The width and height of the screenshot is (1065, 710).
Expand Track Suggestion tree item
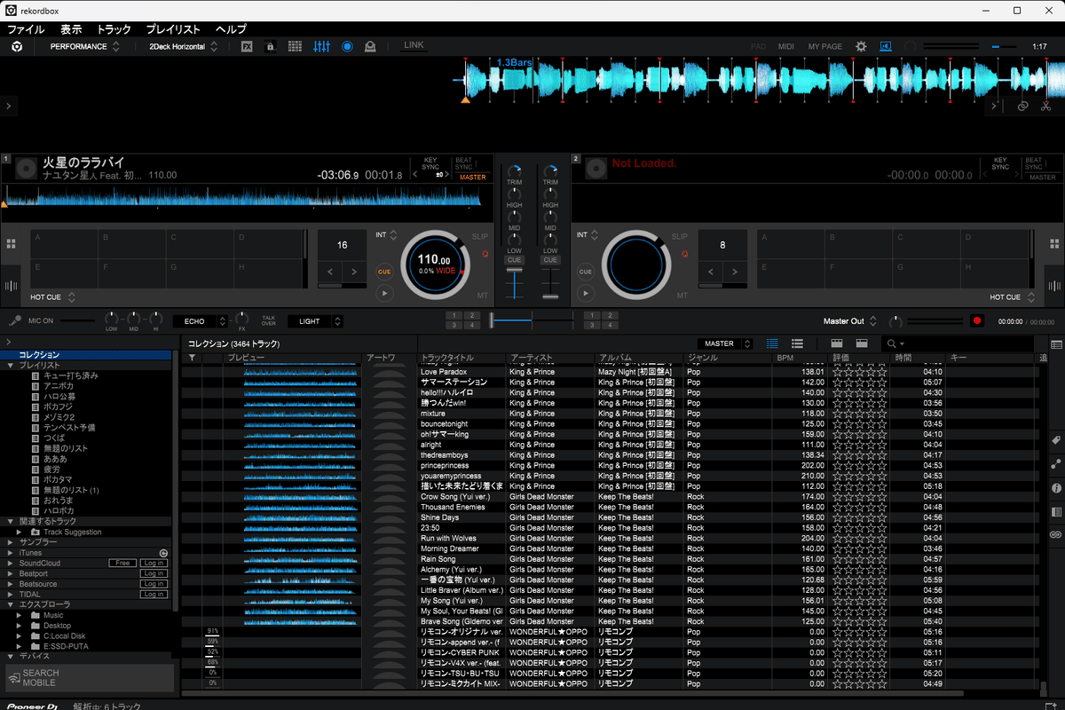(19, 532)
